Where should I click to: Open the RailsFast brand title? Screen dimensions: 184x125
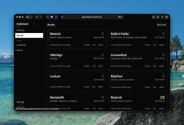[117, 76]
